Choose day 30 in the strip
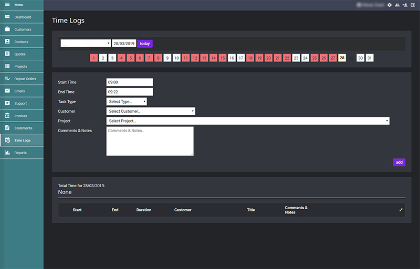Viewport: 420px width, 269px height. tap(361, 58)
